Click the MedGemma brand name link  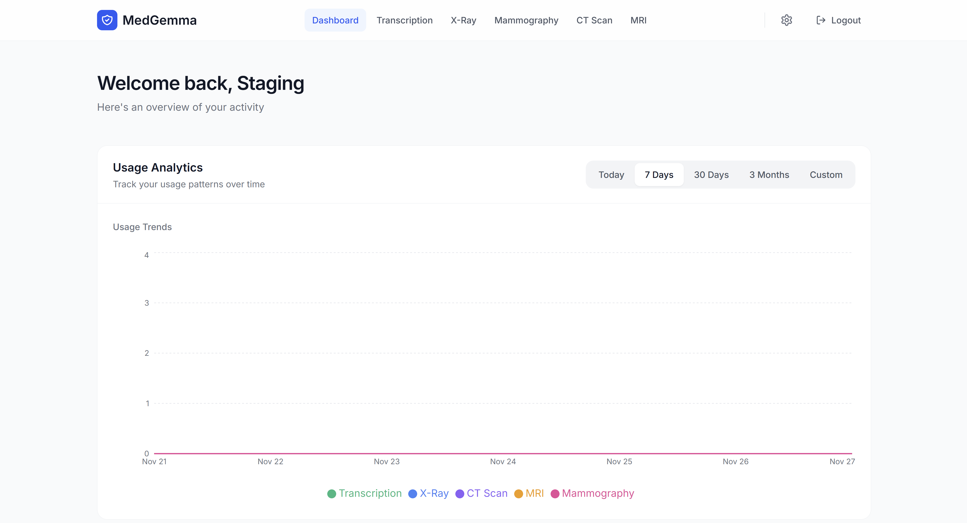[x=159, y=20]
